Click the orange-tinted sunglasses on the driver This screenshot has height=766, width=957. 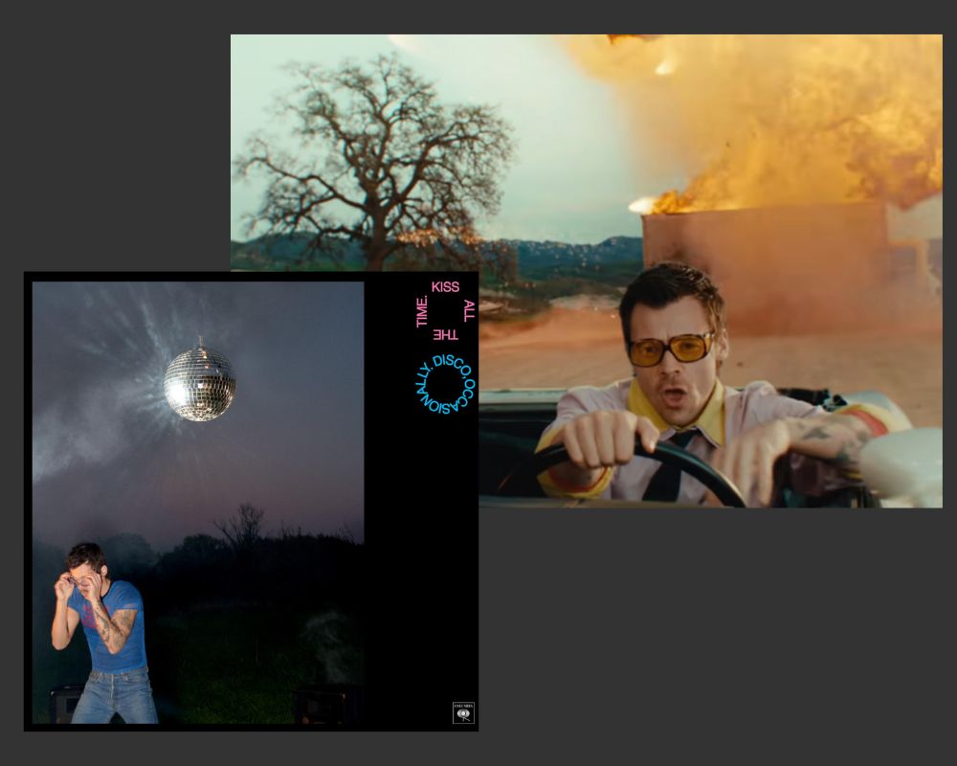click(x=670, y=349)
